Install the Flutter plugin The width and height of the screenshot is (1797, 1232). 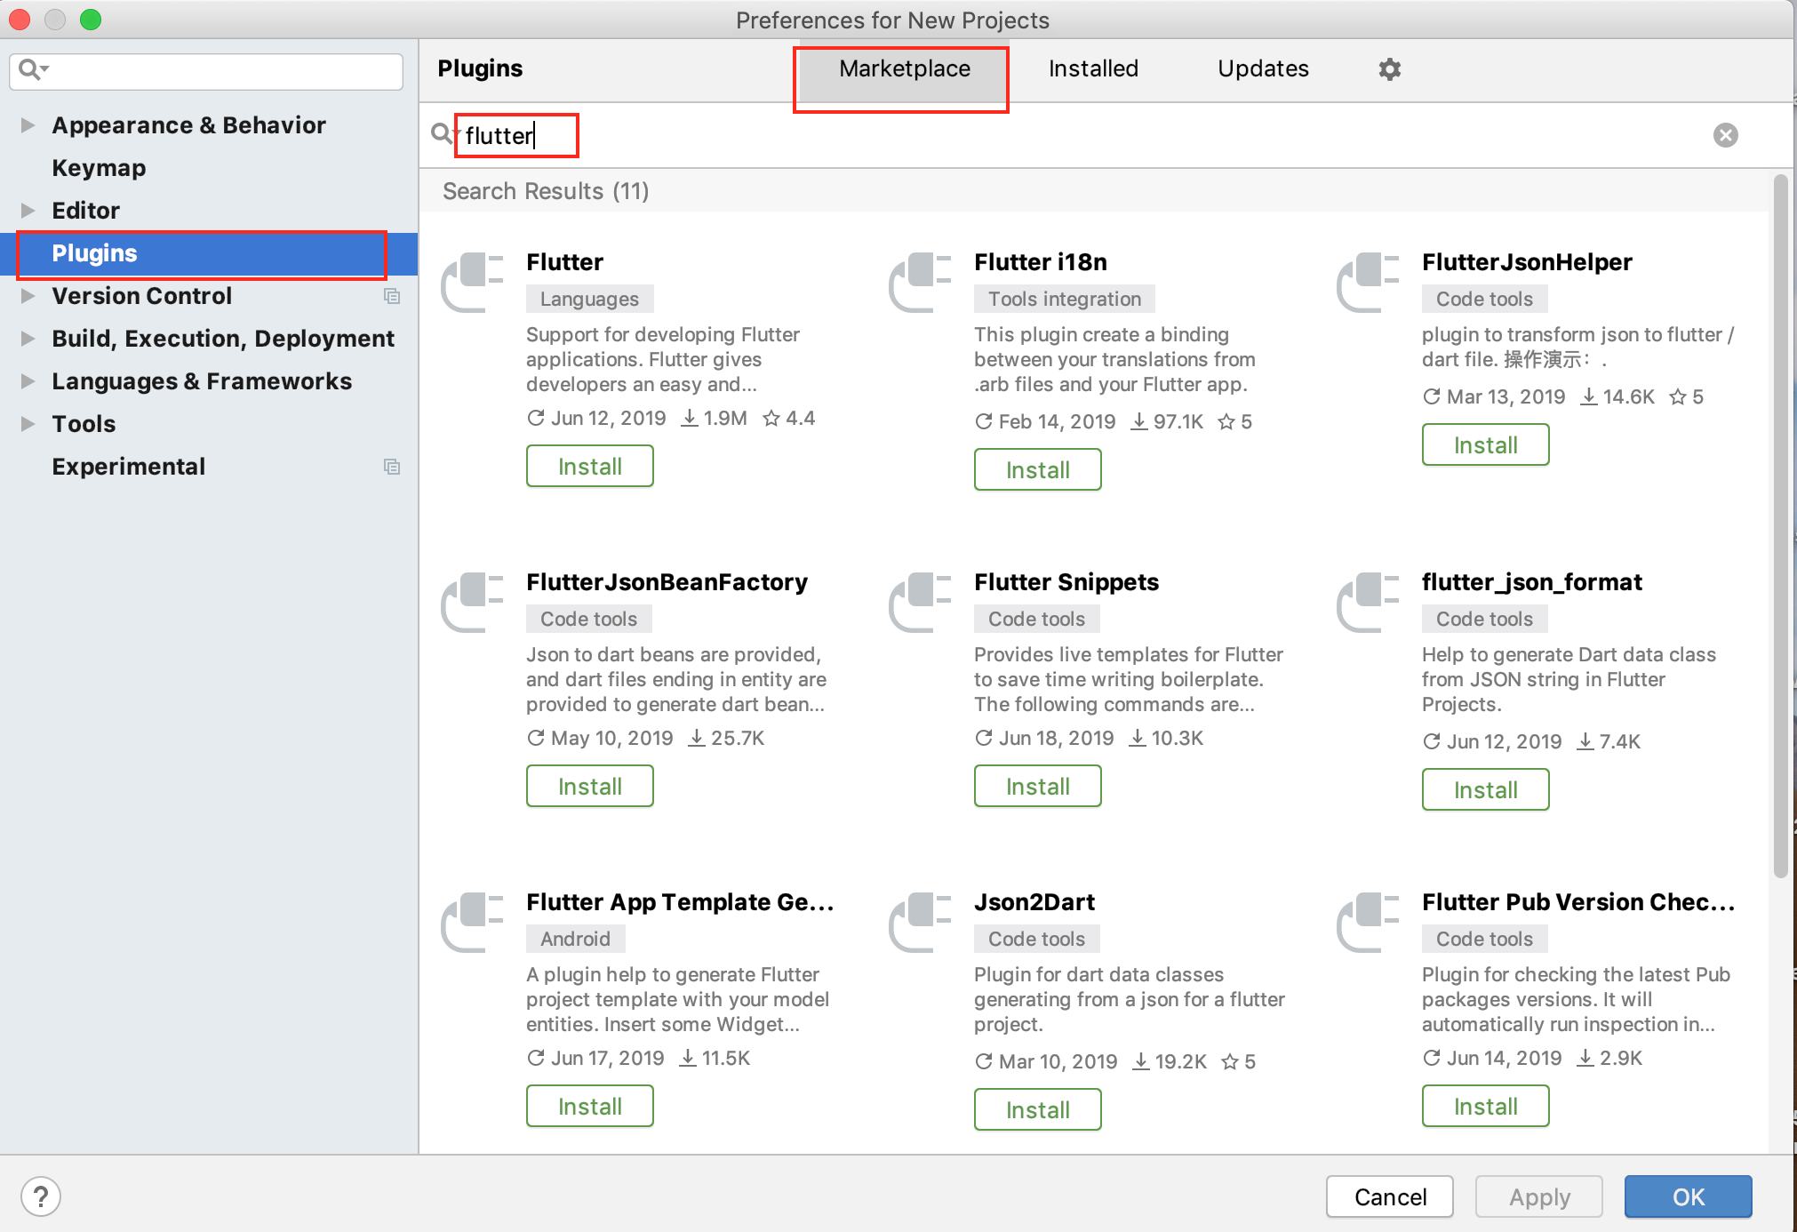click(x=589, y=466)
